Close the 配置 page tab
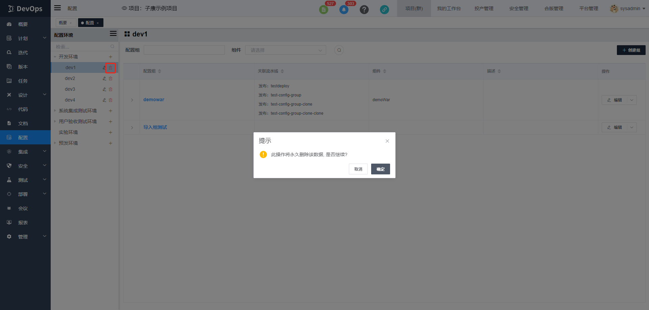Image resolution: width=649 pixels, height=310 pixels. tap(98, 23)
